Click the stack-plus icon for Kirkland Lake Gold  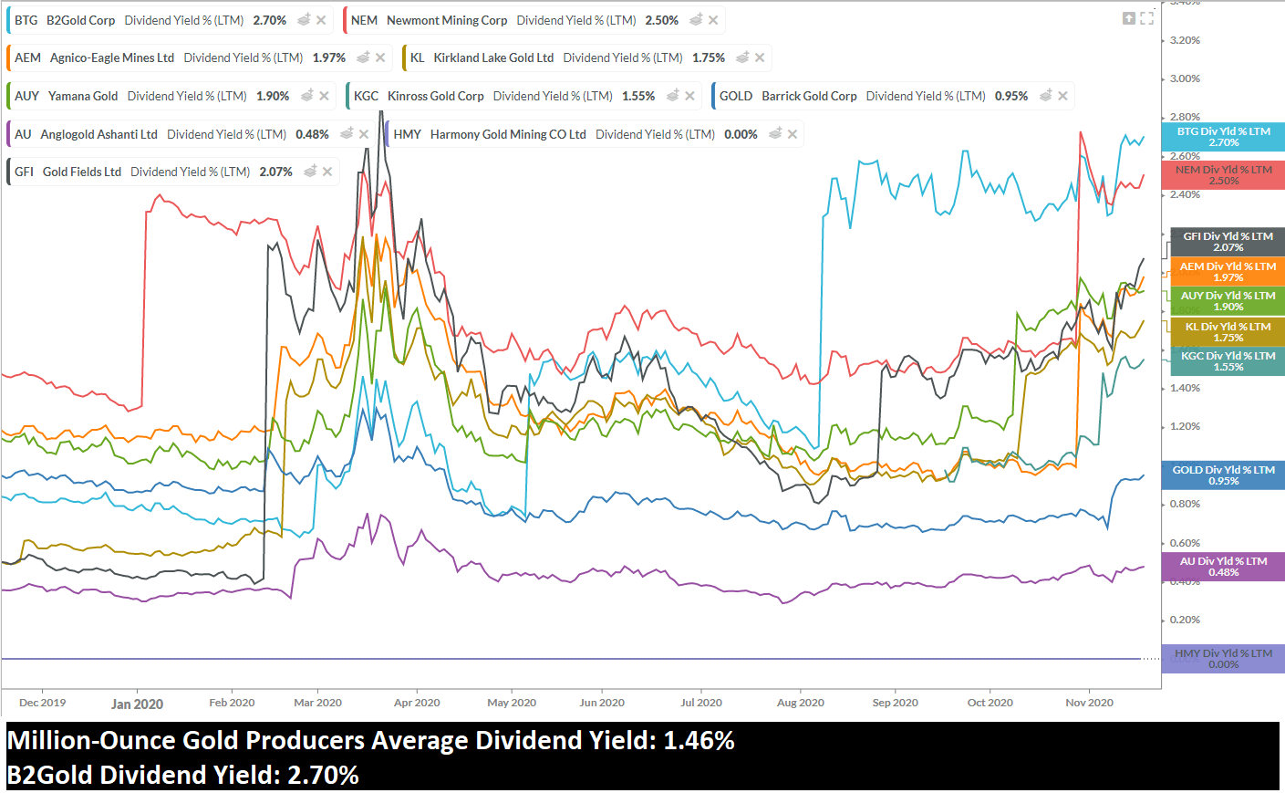[742, 57]
